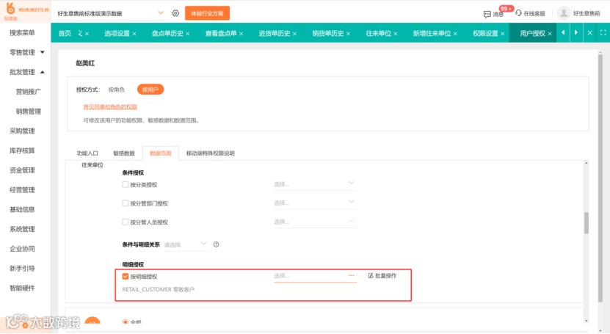Expand company selector dropdown

[x=161, y=12]
